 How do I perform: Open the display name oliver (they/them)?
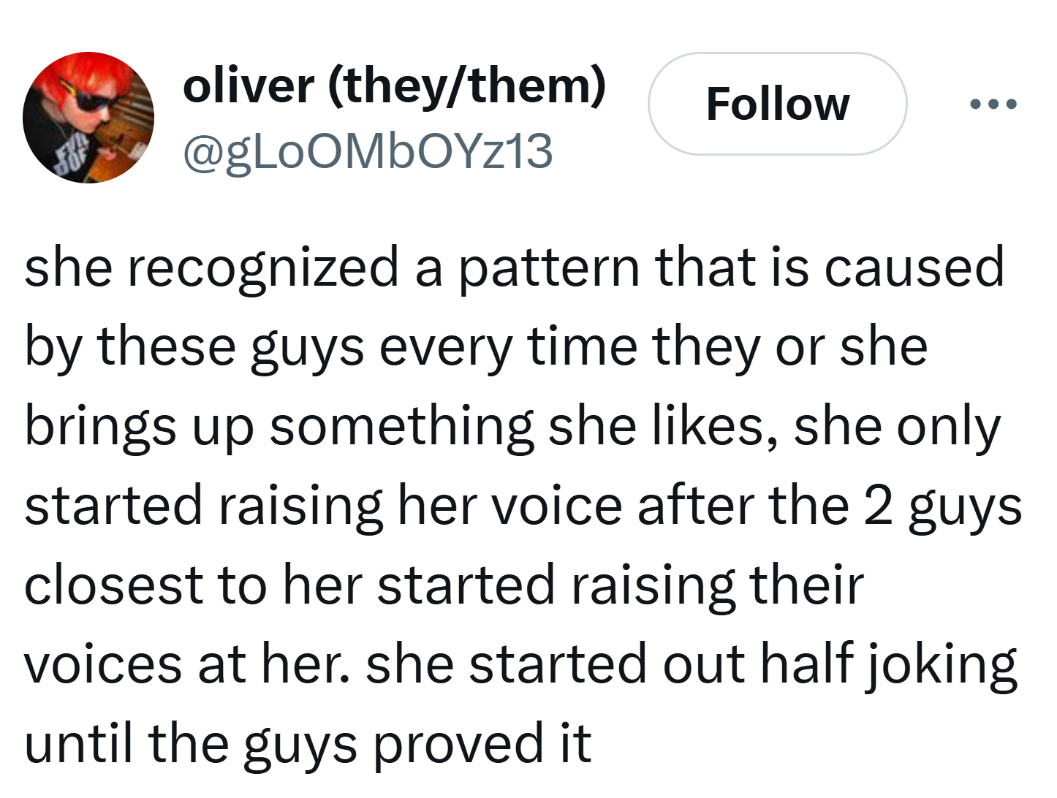[394, 85]
